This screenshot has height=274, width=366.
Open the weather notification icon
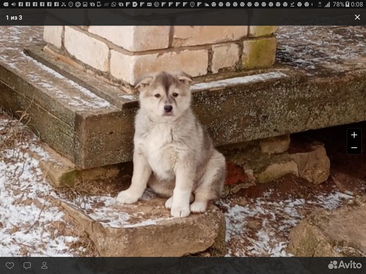[206, 4]
